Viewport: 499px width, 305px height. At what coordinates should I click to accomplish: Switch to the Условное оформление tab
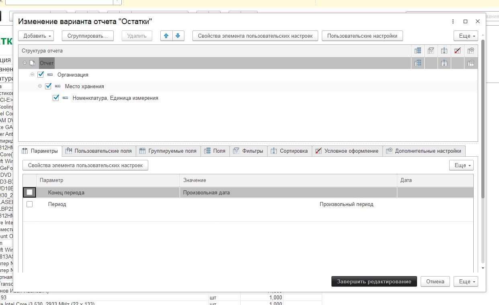pyautogui.click(x=347, y=151)
